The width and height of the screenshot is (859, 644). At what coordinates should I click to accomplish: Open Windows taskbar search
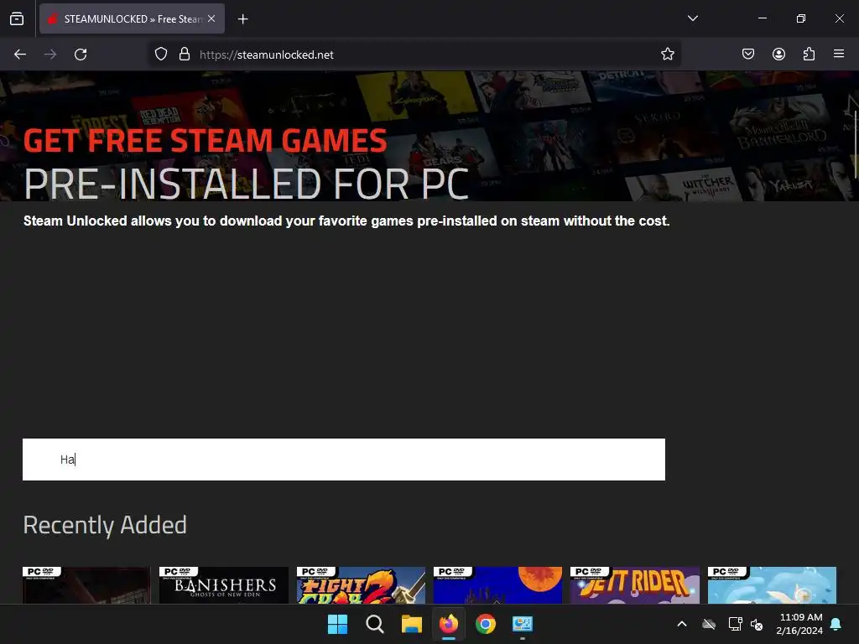click(x=375, y=624)
